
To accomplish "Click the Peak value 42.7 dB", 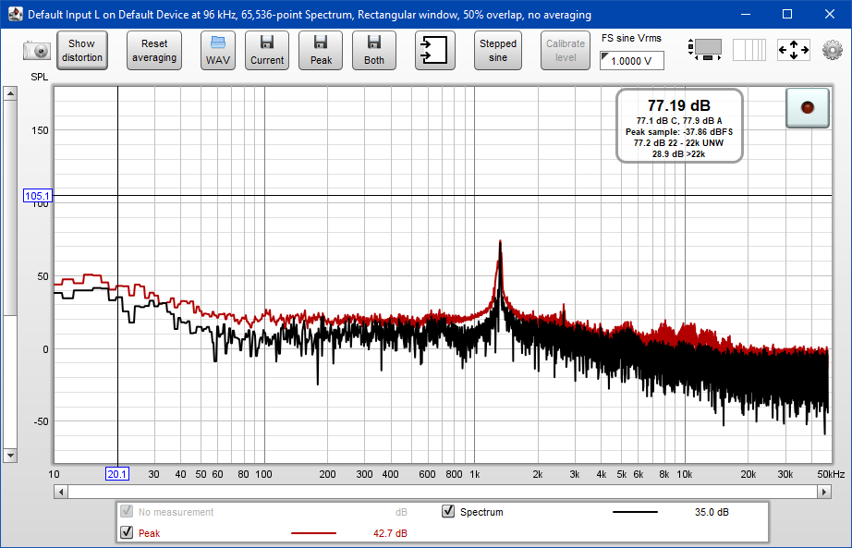I will 390,533.
